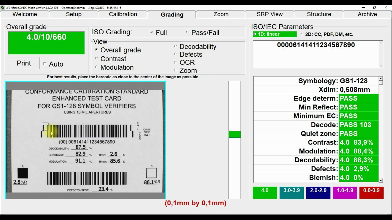Select Full ISO grading option
This screenshot has height=220, width=392.
152,32
